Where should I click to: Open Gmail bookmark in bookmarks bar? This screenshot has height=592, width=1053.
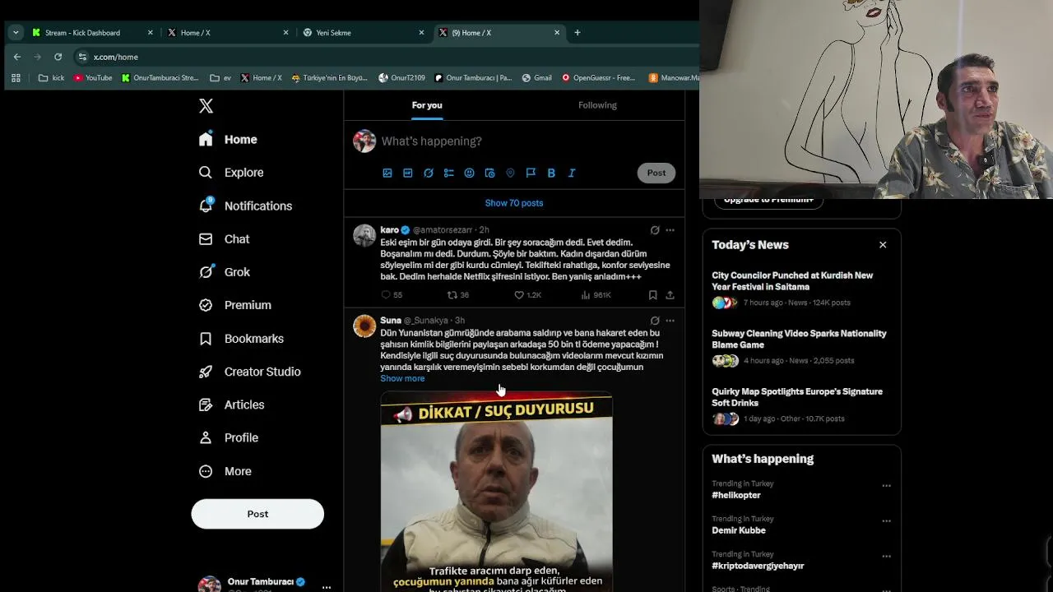[x=537, y=78]
